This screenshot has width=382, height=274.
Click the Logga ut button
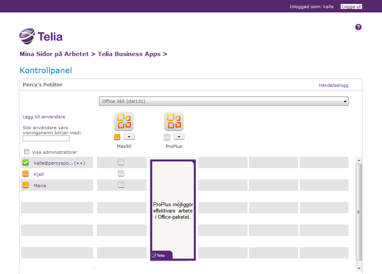tap(351, 7)
